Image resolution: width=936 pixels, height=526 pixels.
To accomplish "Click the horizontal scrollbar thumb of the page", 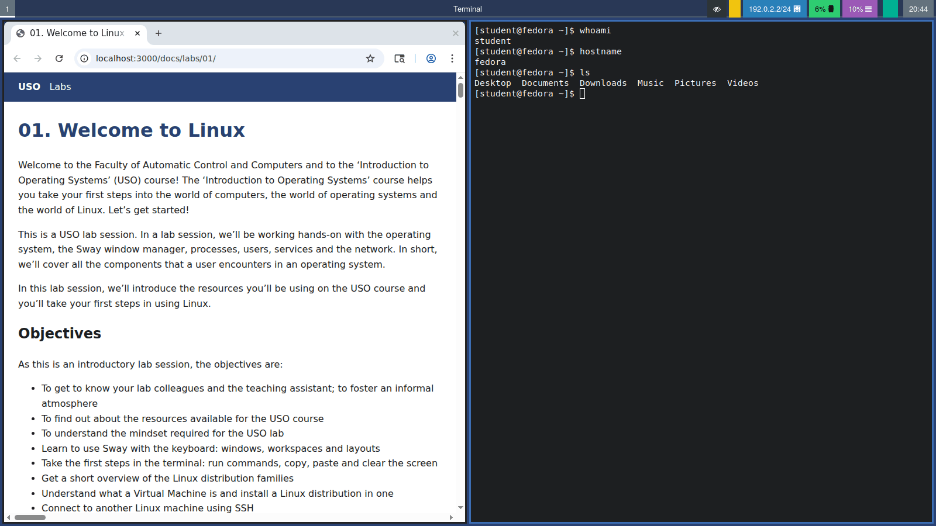I will [30, 517].
